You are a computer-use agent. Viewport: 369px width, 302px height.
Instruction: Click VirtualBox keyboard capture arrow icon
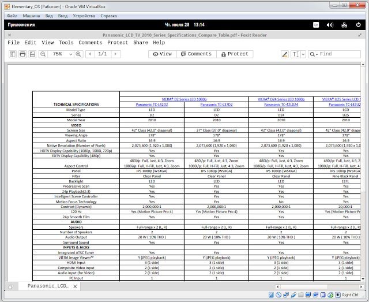click(x=338, y=295)
